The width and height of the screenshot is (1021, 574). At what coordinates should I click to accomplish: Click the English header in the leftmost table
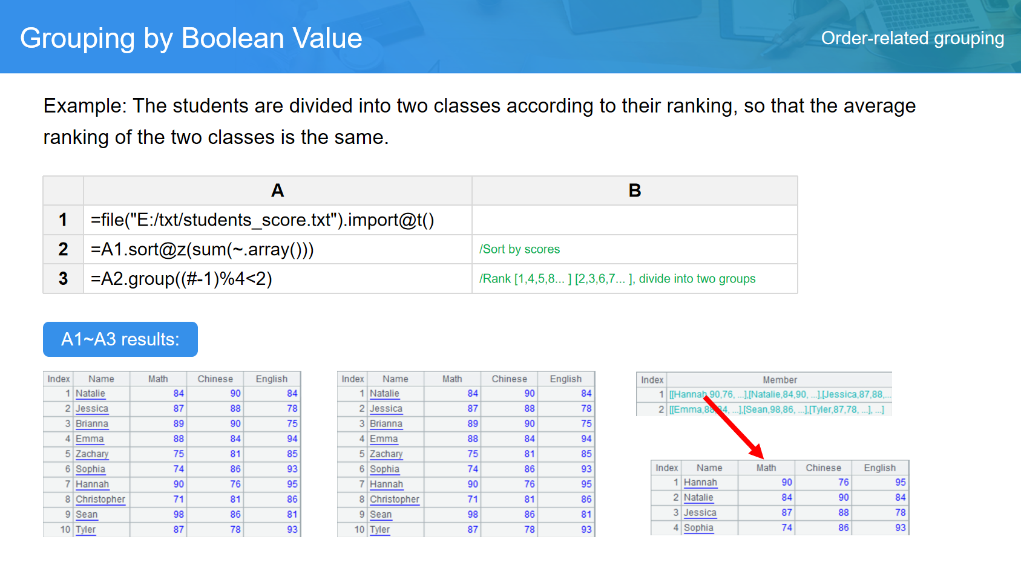pyautogui.click(x=271, y=379)
